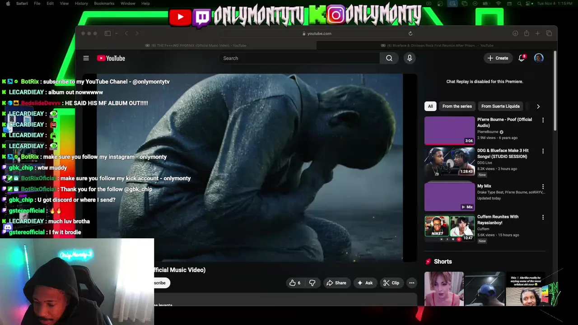Viewport: 578px width, 325px height.
Task: Open Safari File menu
Action: [x=37, y=3]
